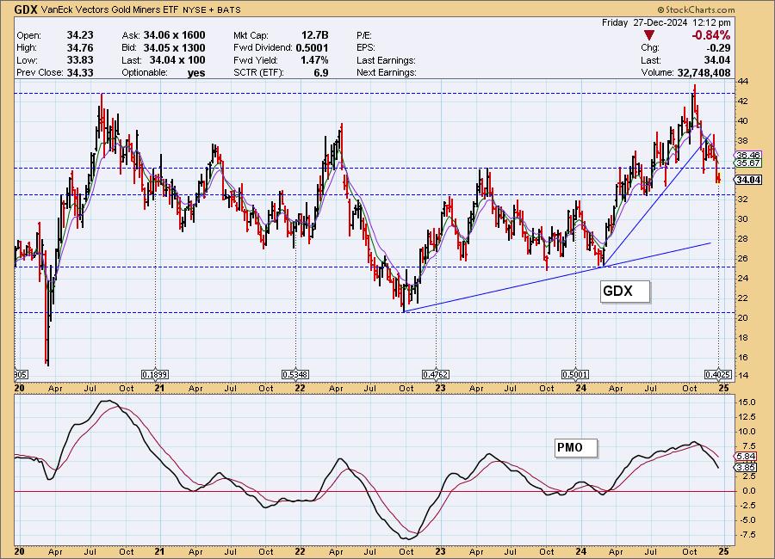Click the 0.5348 dividend marker

pyautogui.click(x=295, y=375)
